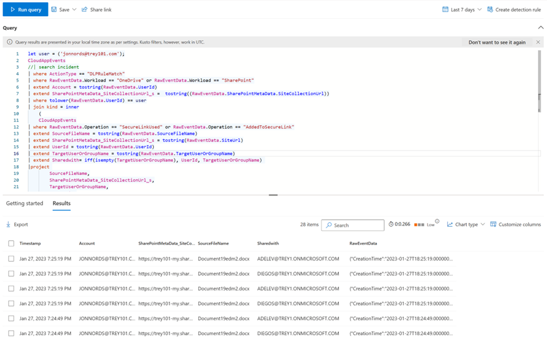The width and height of the screenshot is (547, 337).
Task: Open the Save dropdown arrow
Action: [x=74, y=10]
